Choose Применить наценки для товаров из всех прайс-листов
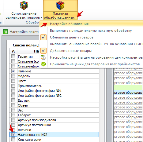Image resolution: width=143 pixels, height=142 pixels. tap(95, 64)
